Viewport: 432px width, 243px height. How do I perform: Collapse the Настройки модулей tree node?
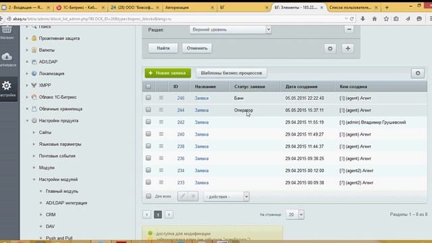pyautogui.click(x=34, y=180)
